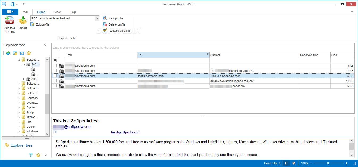358x167 pixels.
Task: Click the Subject filter row field
Action: (x=254, y=60)
